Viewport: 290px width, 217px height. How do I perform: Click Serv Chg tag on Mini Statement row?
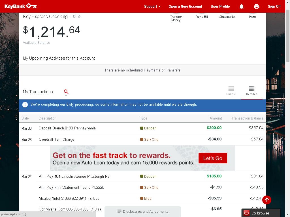[x=149, y=188]
